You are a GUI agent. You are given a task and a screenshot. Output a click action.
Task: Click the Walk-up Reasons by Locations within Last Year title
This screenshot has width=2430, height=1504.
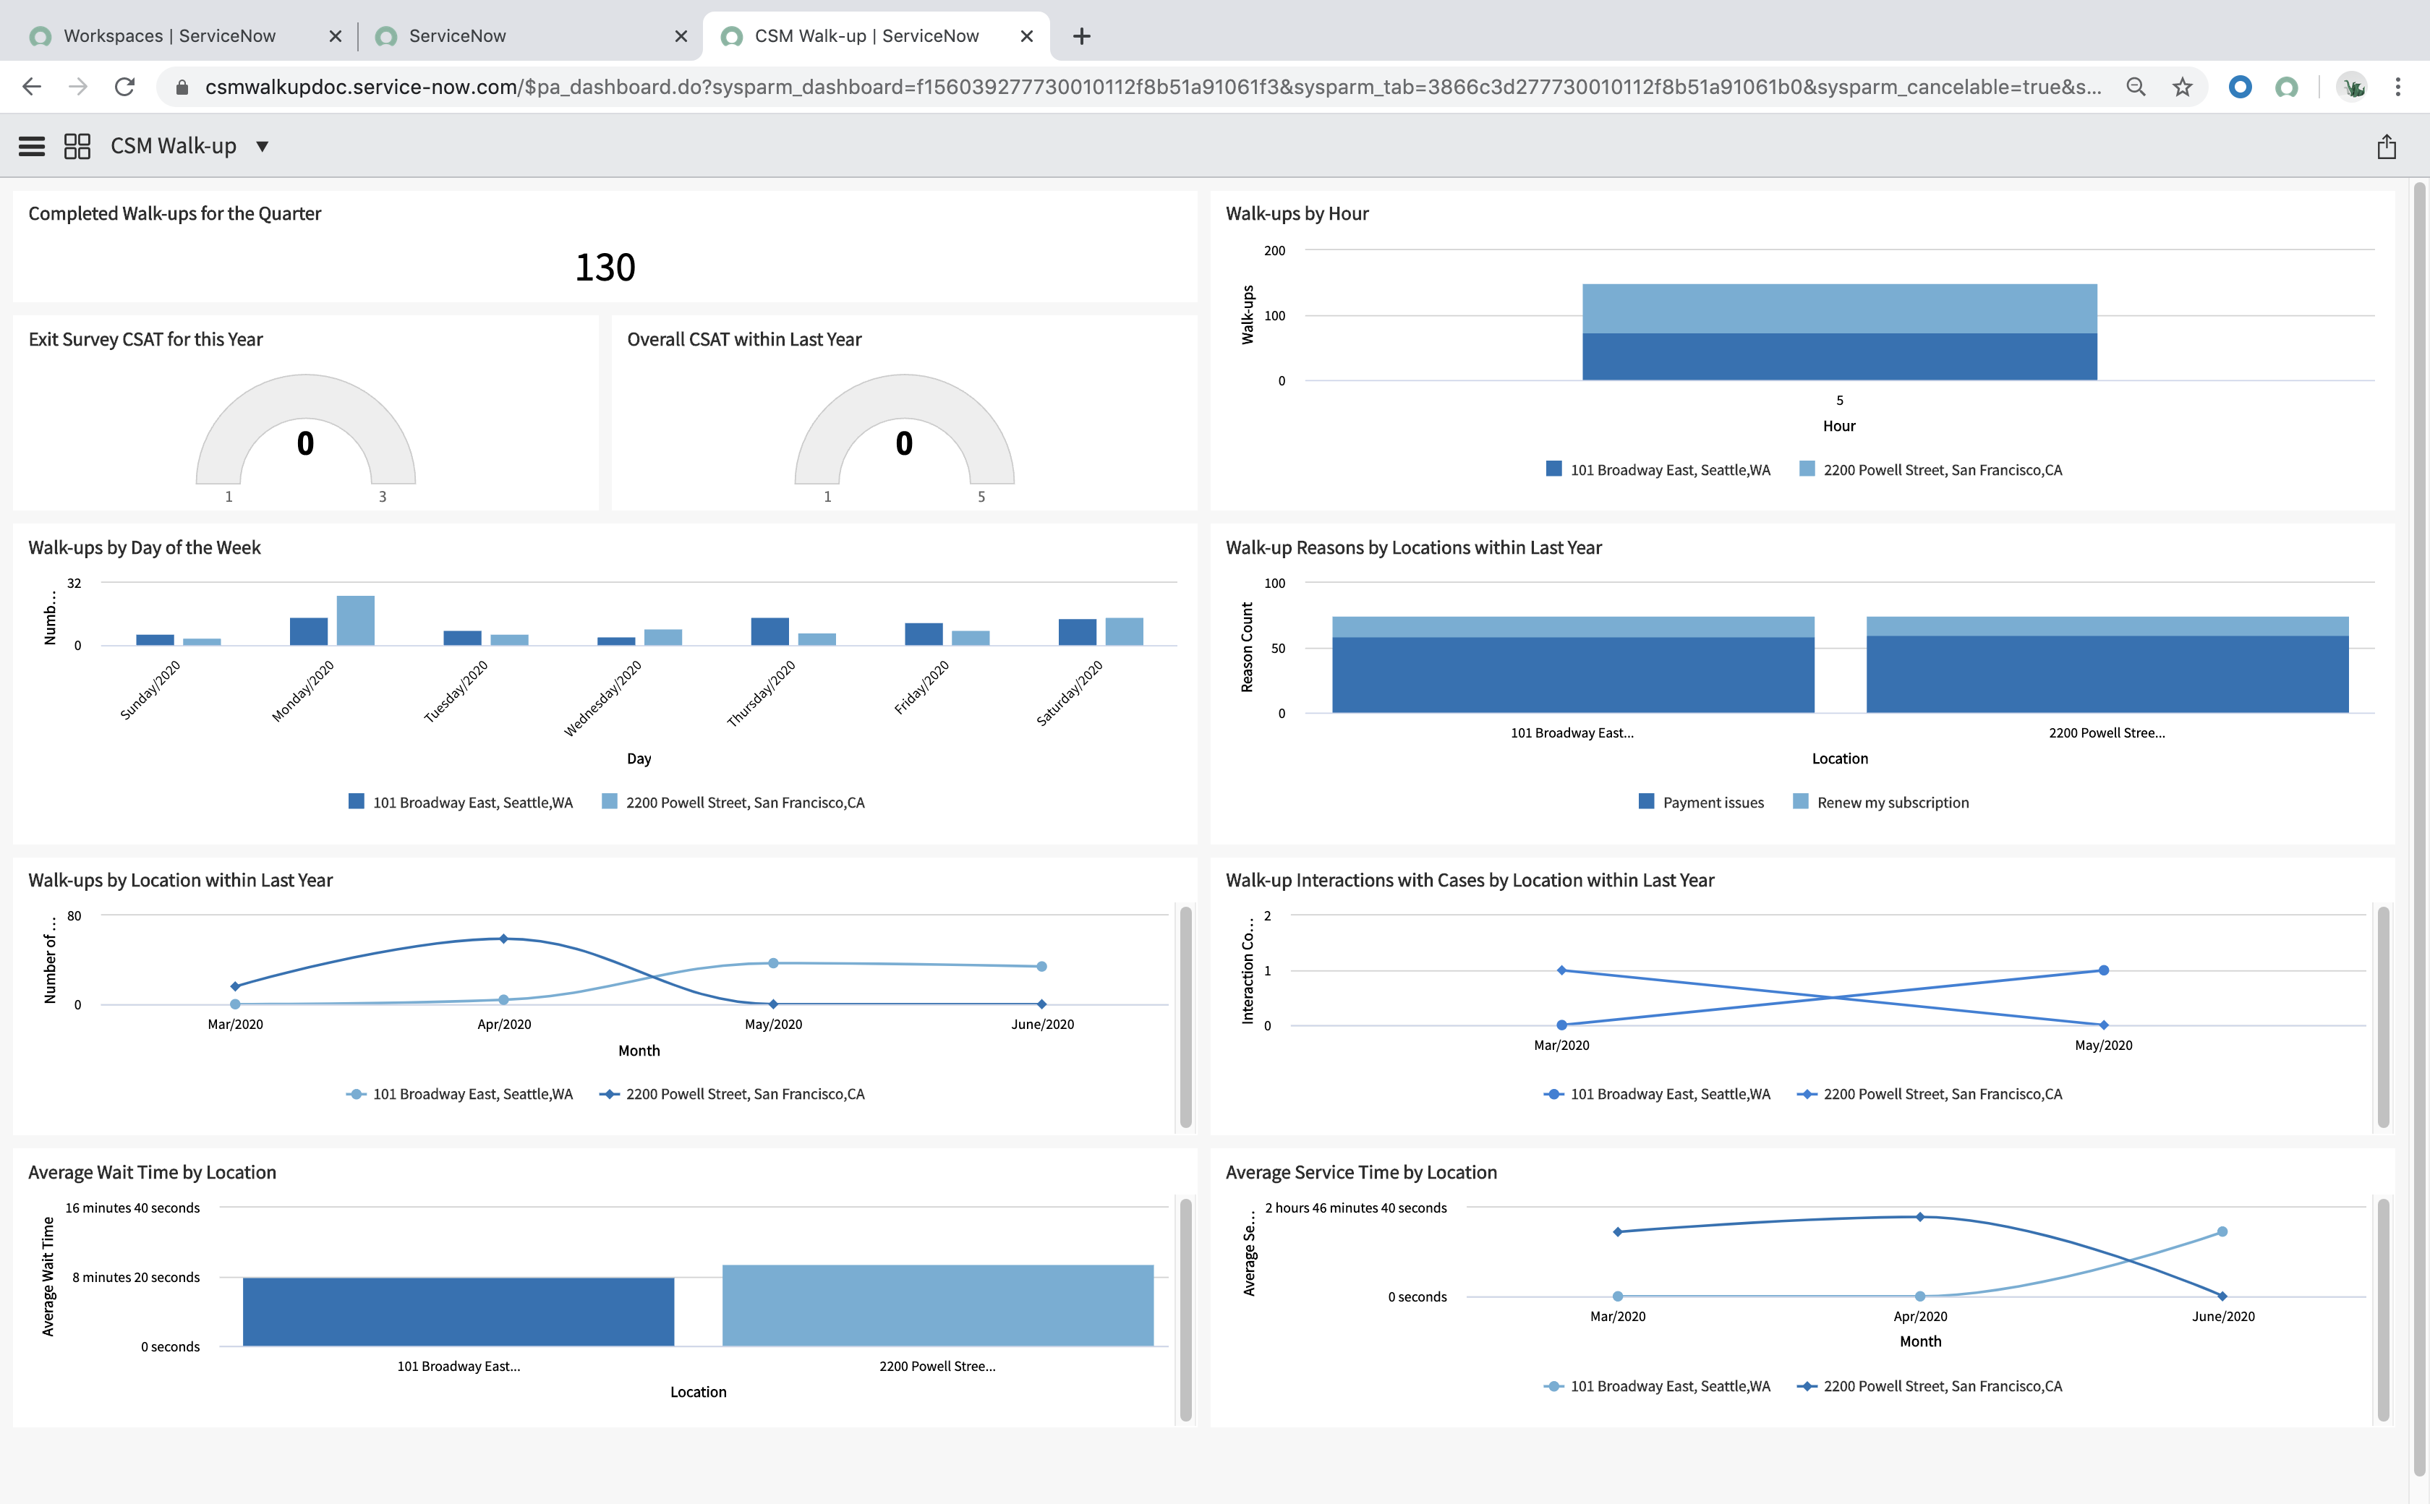click(1413, 547)
